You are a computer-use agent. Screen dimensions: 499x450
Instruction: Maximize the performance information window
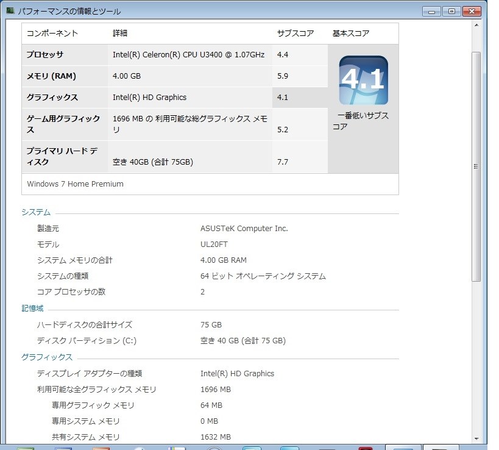[x=451, y=12]
